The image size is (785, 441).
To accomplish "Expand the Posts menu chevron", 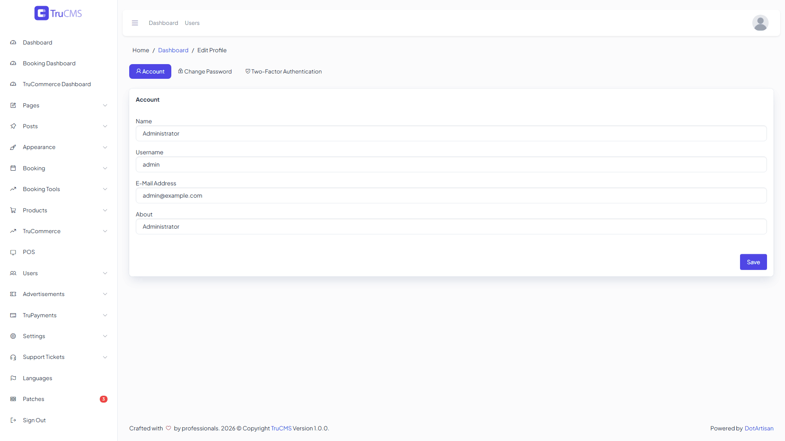I will tap(105, 126).
